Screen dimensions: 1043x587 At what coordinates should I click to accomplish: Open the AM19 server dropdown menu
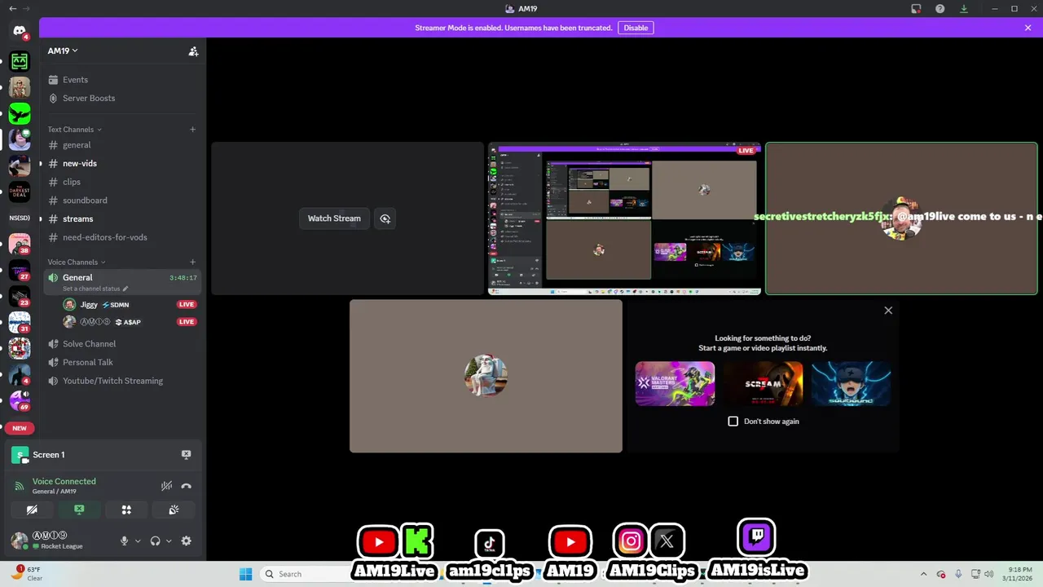(63, 51)
